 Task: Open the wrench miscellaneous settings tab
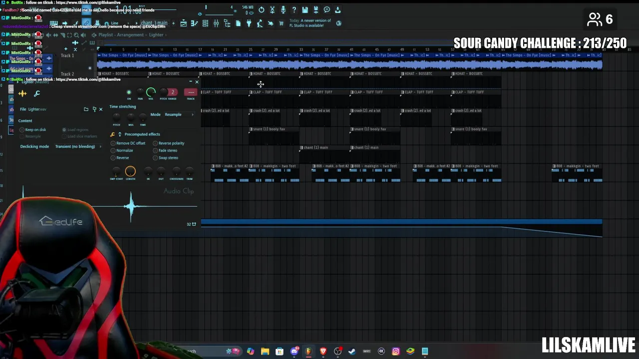pos(37,93)
